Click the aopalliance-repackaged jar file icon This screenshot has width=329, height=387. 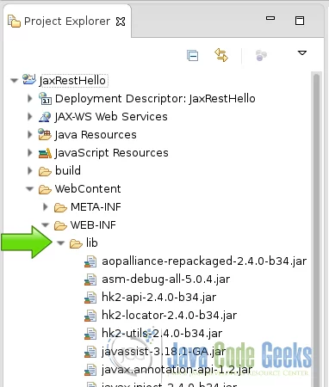[x=90, y=261]
